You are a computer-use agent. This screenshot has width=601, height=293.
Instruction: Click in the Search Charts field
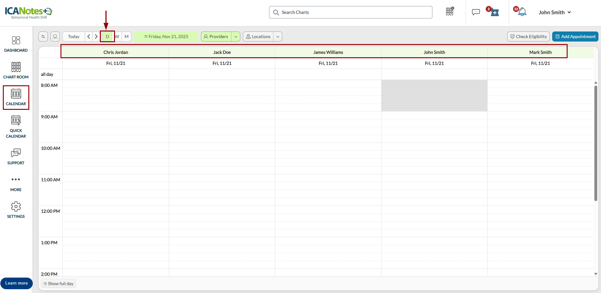click(351, 12)
